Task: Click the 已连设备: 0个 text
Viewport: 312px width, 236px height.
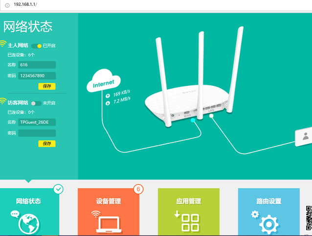Action: (21, 112)
